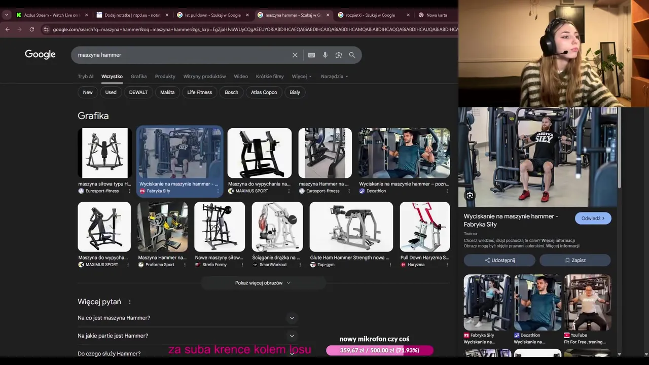
Task: Open Pull Down Haryzma image result
Action: [x=424, y=227]
